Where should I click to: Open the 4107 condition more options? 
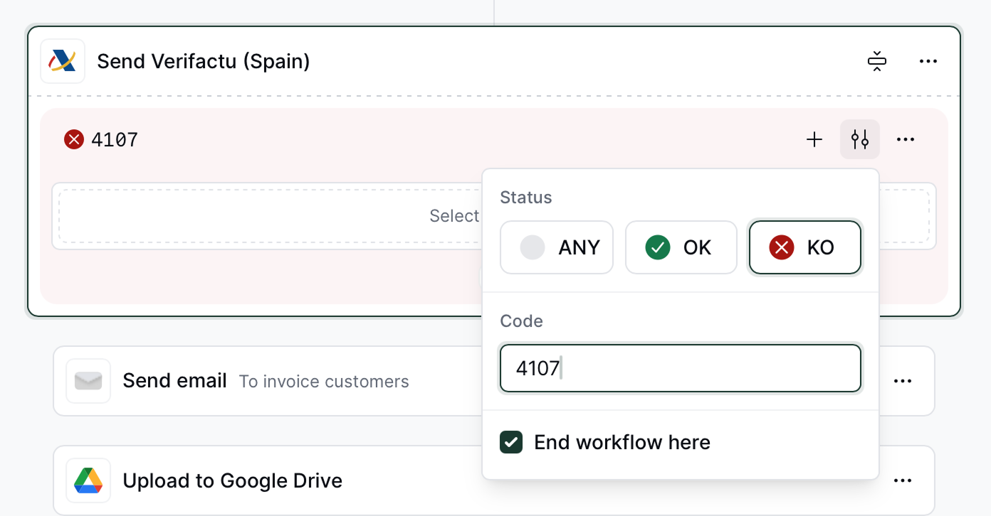point(906,139)
